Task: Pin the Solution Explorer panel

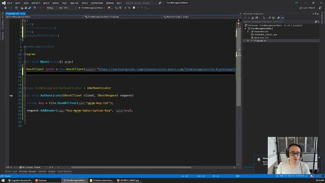Action: (x=315, y=14)
